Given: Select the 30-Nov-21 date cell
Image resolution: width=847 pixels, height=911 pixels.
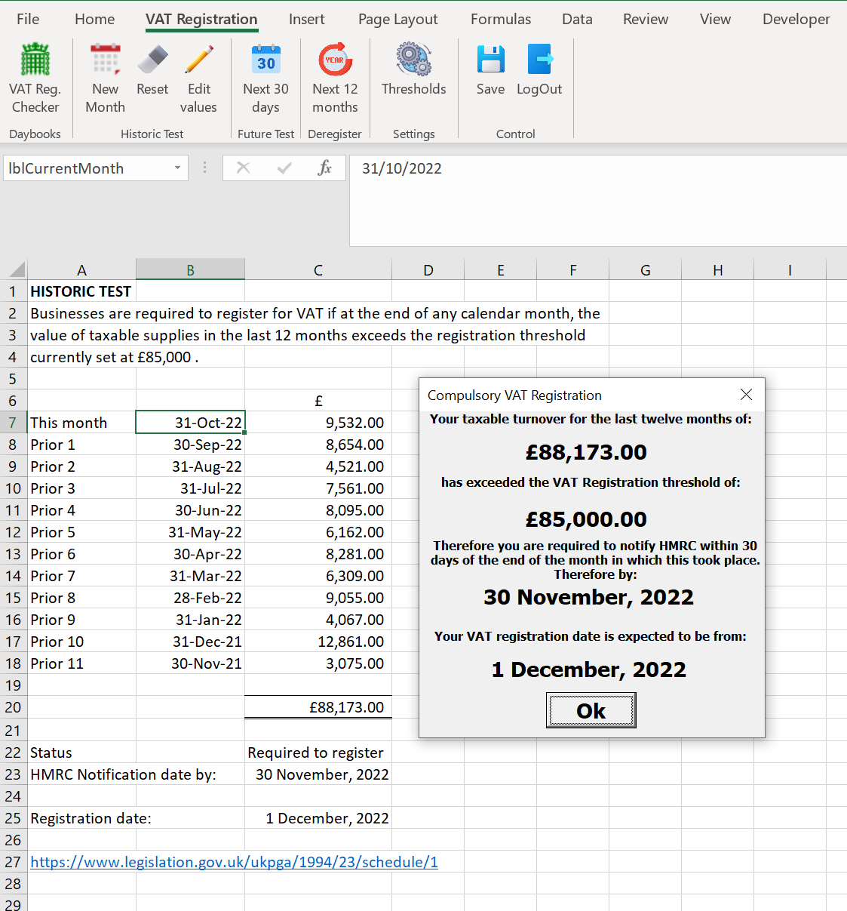Looking at the screenshot, I should click(x=190, y=663).
